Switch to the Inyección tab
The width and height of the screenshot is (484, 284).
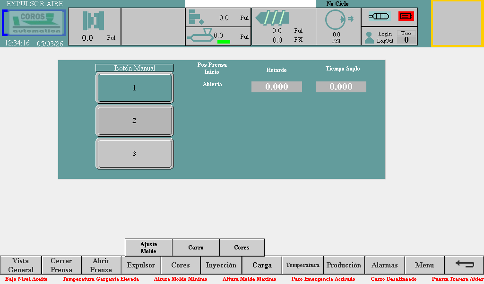pyautogui.click(x=221, y=265)
